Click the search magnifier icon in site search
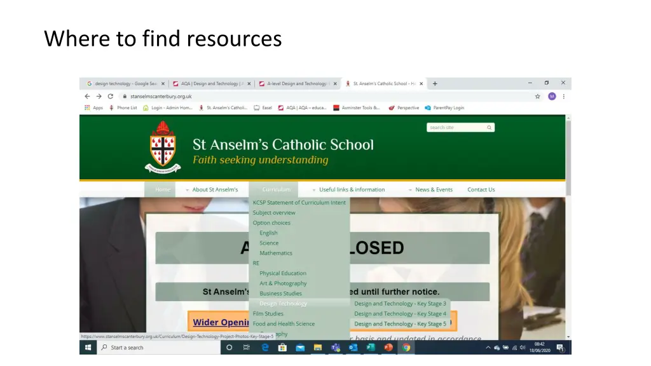 [489, 128]
